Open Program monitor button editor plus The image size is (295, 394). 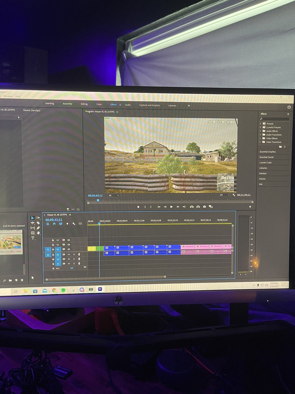pyautogui.click(x=250, y=207)
